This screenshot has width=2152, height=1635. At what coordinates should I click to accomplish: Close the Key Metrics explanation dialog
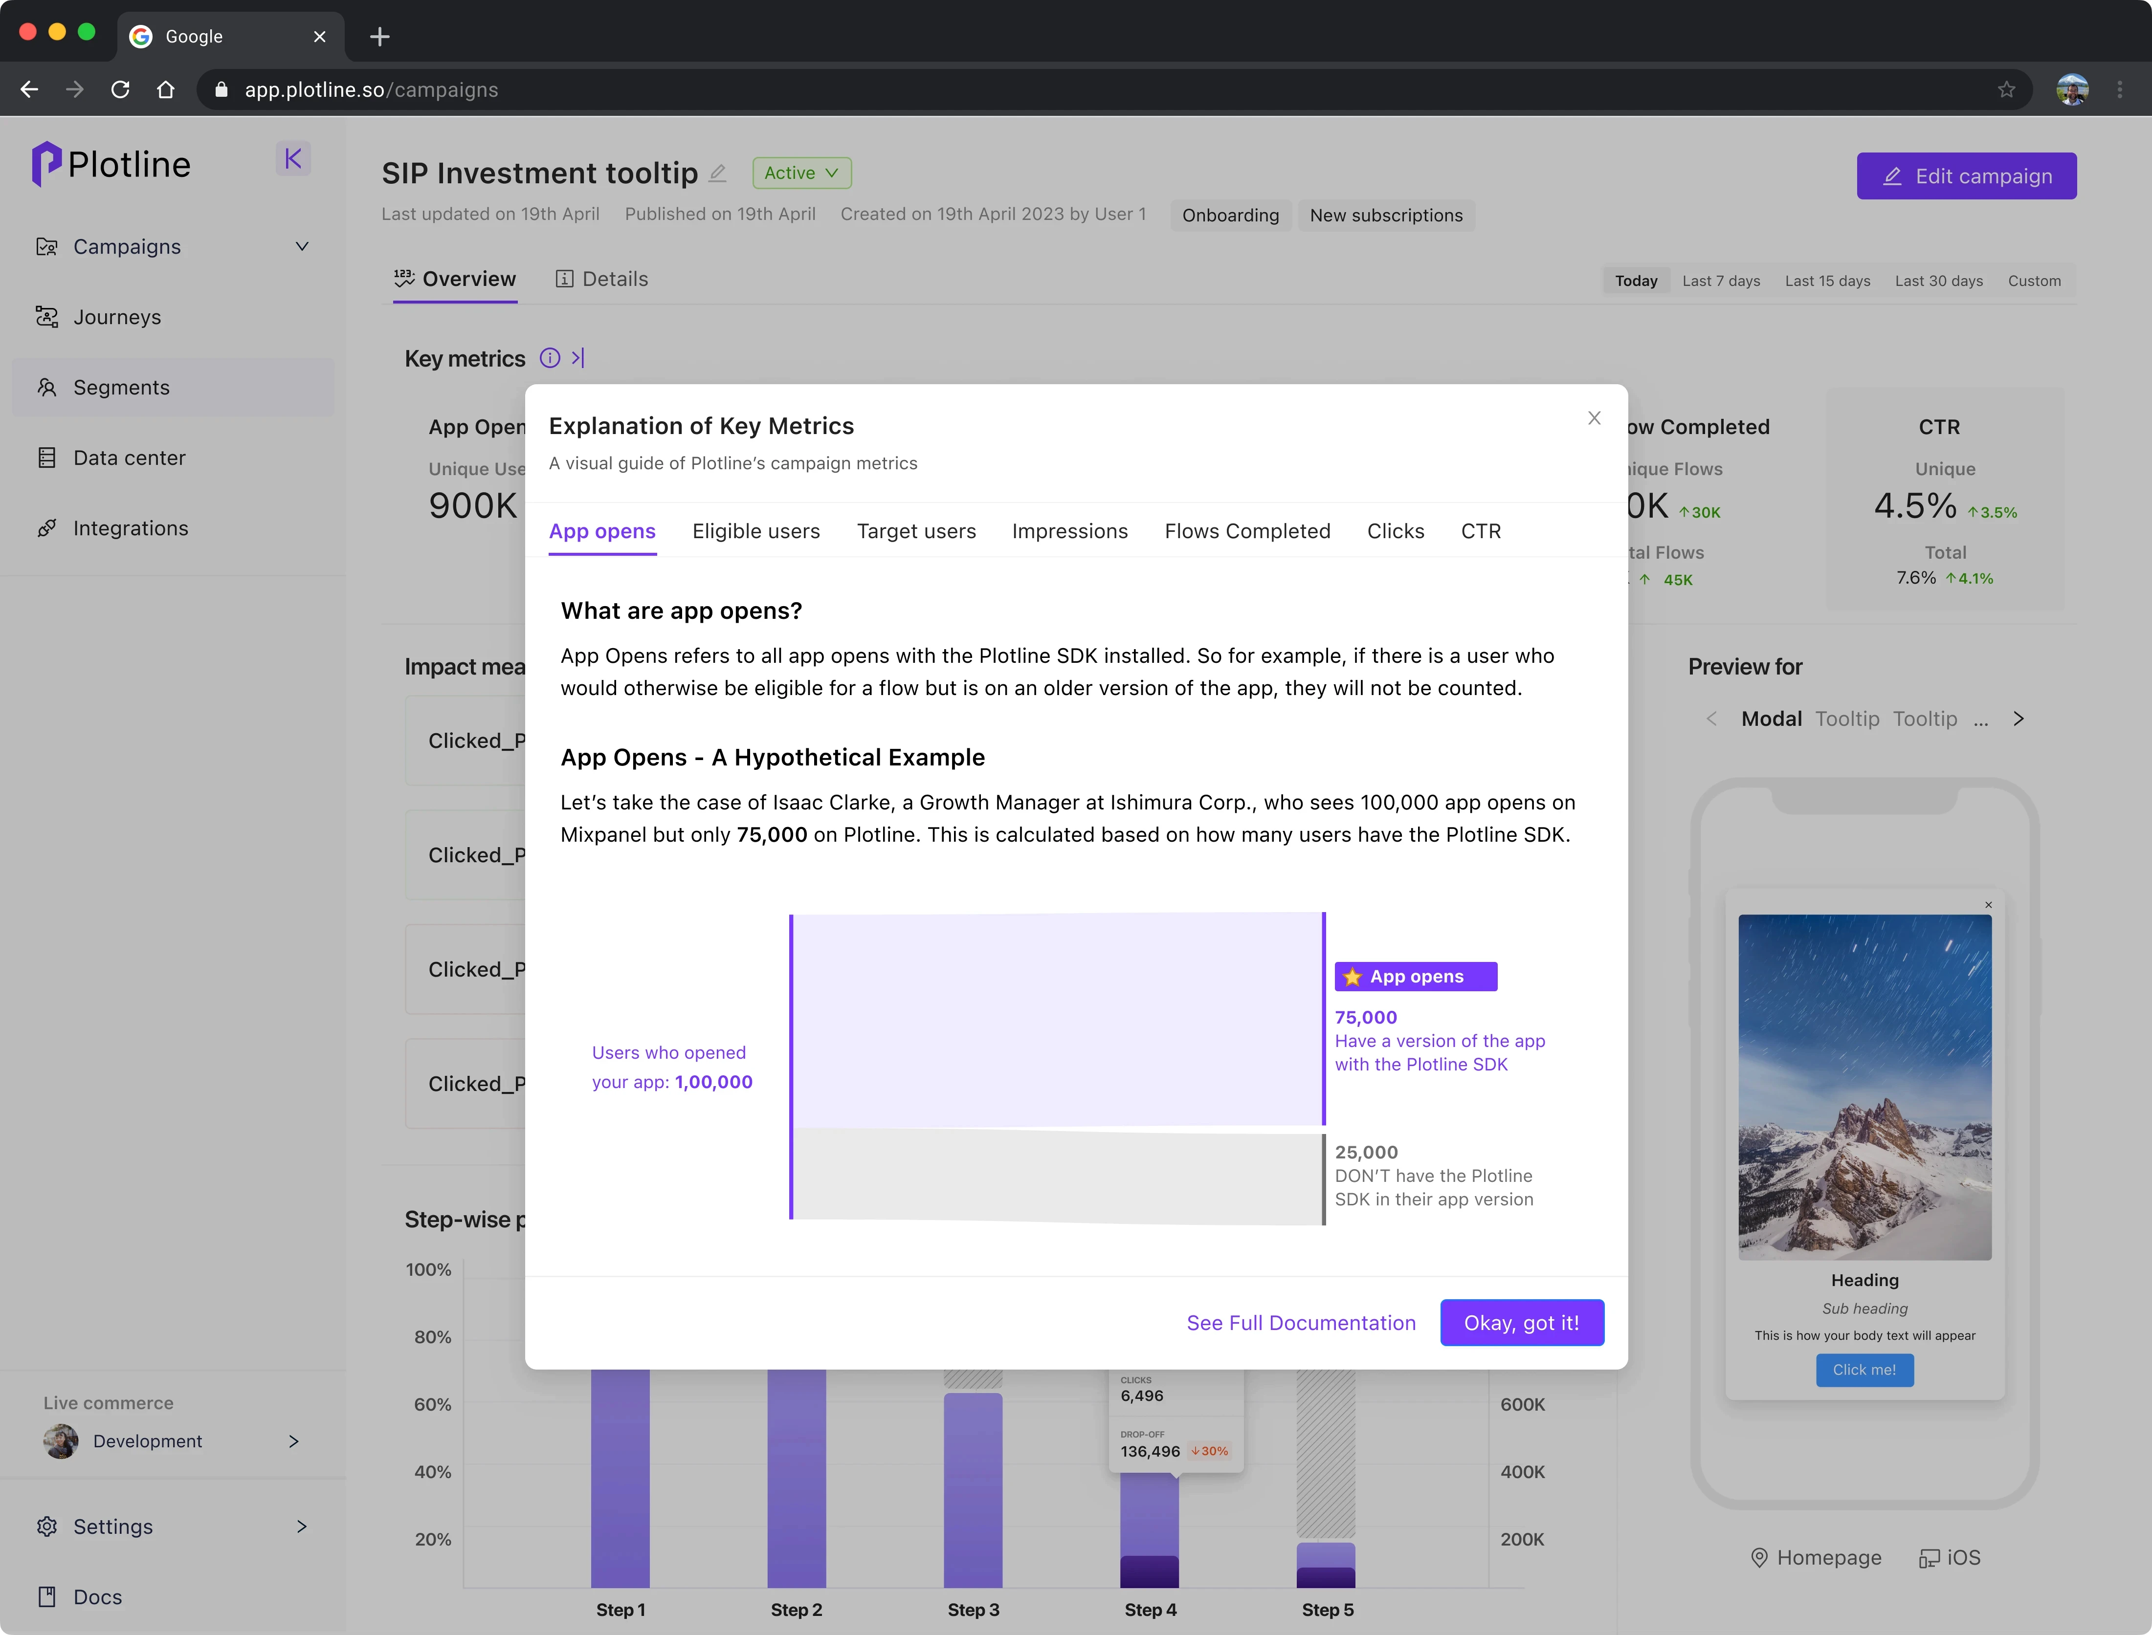tap(1594, 418)
